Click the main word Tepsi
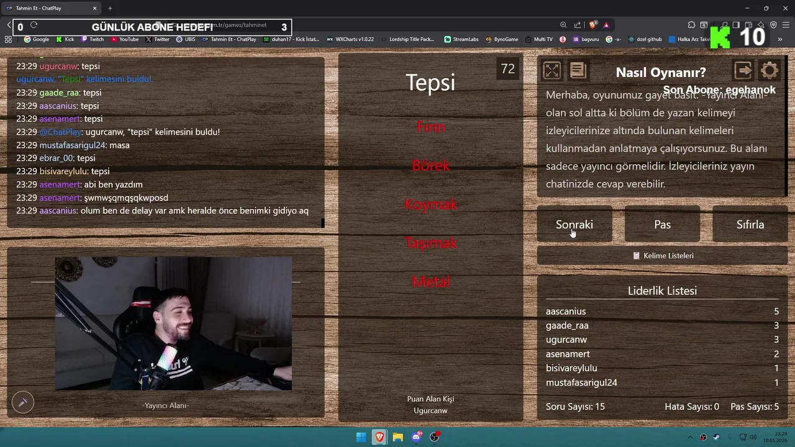The height and width of the screenshot is (447, 795). click(x=430, y=82)
